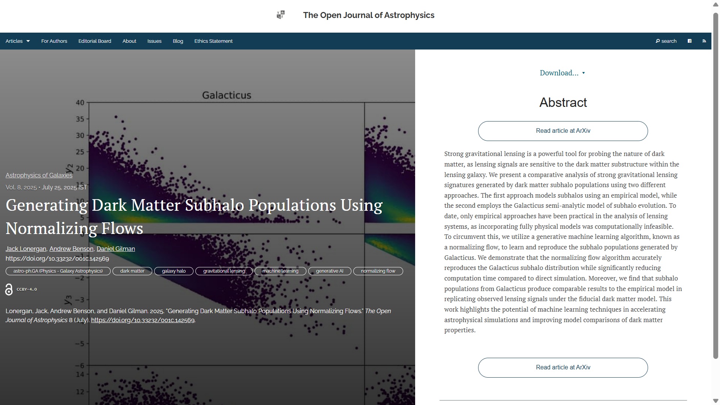Select the dark matter keyword tag
This screenshot has height=405, width=720.
(132, 271)
